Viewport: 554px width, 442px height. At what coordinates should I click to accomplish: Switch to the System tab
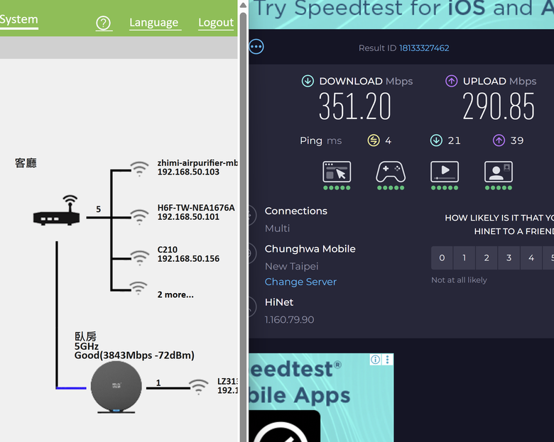coord(18,19)
